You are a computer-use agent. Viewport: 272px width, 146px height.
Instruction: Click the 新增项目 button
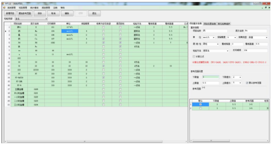[x=10, y=14]
